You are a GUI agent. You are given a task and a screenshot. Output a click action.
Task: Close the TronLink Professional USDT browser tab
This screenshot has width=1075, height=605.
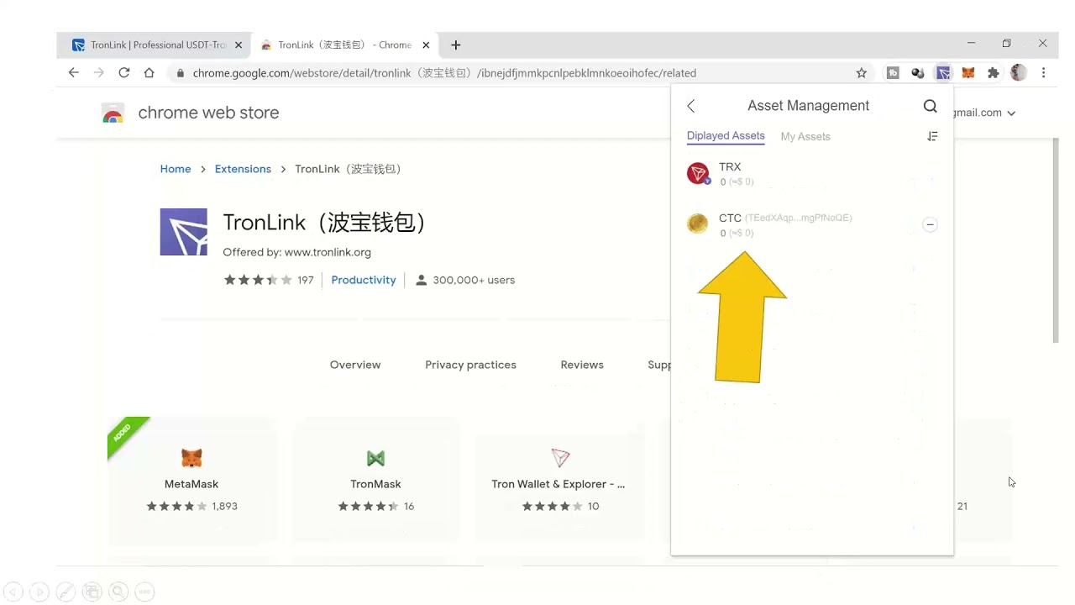tap(239, 45)
